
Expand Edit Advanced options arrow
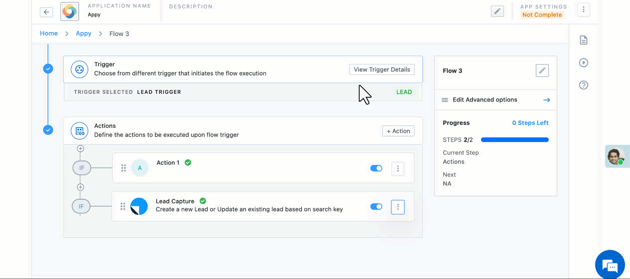click(x=546, y=100)
